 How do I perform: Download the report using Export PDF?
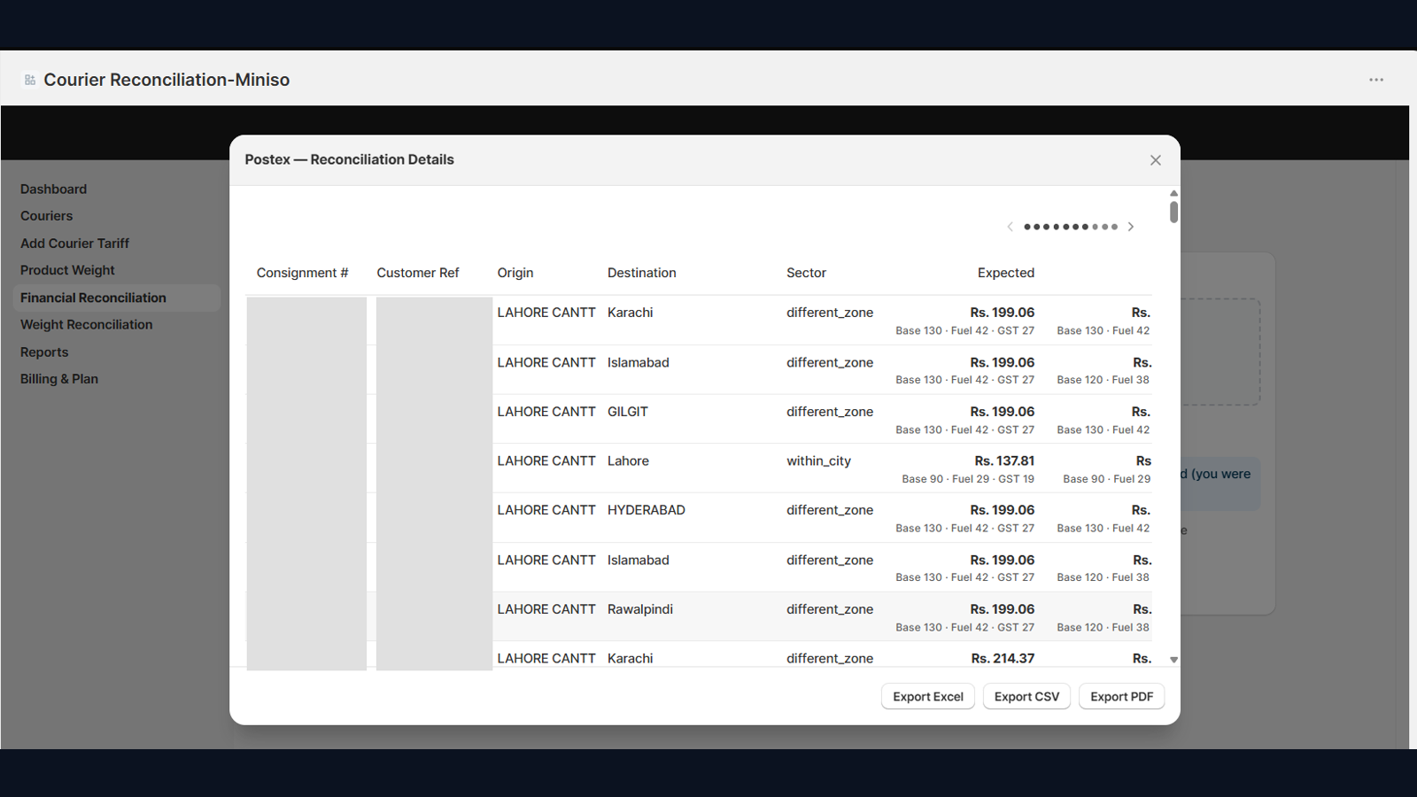click(1122, 697)
